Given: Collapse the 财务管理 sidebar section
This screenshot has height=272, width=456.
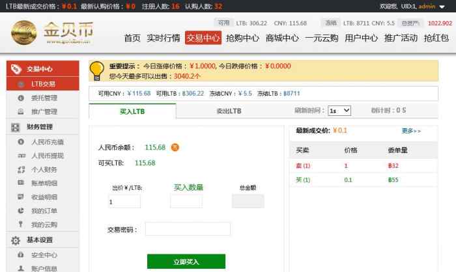Looking at the screenshot, I should tap(40, 127).
